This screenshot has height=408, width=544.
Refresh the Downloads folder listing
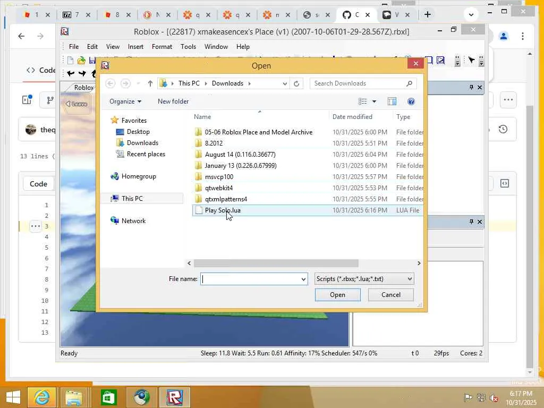point(296,83)
